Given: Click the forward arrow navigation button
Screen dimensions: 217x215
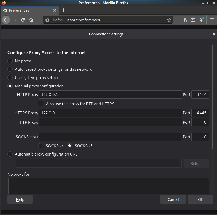Looking at the screenshot, I should click(x=15, y=20).
